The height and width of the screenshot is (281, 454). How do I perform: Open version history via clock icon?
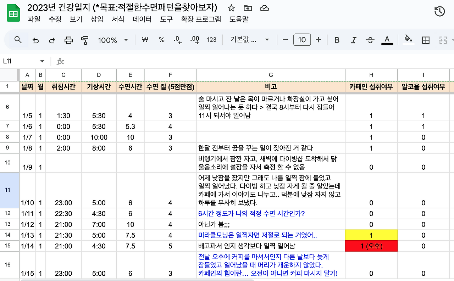(x=439, y=11)
